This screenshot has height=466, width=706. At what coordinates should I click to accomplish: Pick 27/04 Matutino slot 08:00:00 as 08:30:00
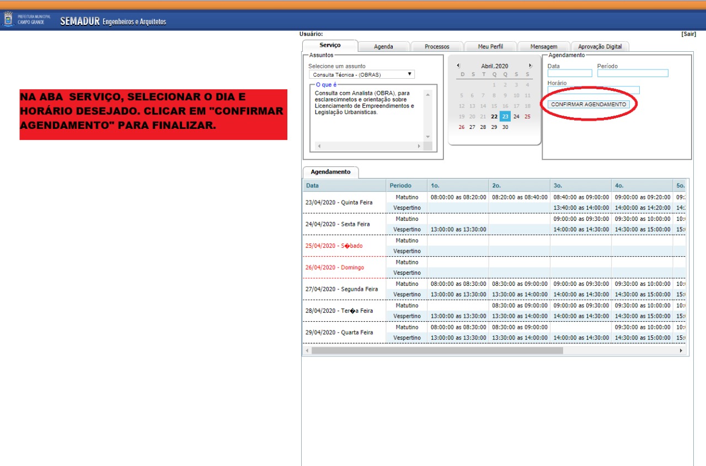coord(458,284)
